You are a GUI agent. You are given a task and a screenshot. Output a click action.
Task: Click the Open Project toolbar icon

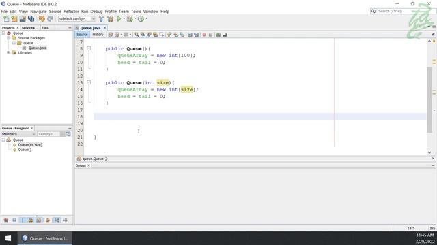tap(23, 18)
